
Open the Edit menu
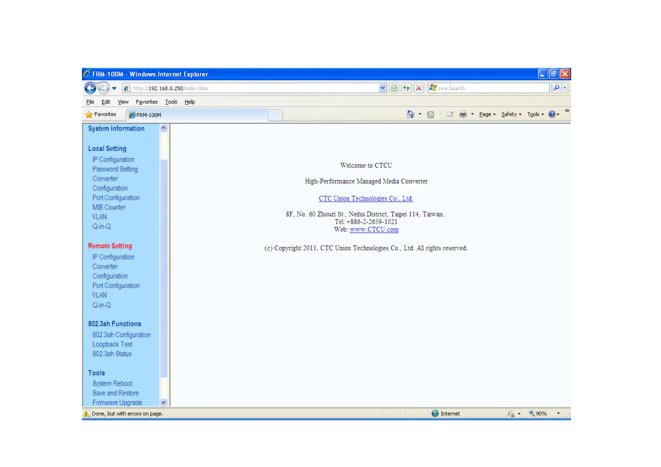[106, 102]
